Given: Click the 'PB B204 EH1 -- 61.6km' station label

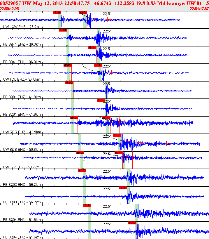Looking at the screenshot, I should (22, 220).
